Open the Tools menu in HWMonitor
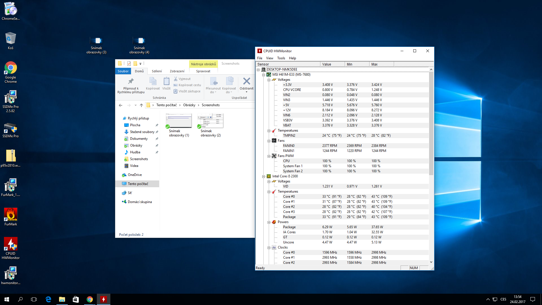This screenshot has width=542, height=305. (281, 58)
